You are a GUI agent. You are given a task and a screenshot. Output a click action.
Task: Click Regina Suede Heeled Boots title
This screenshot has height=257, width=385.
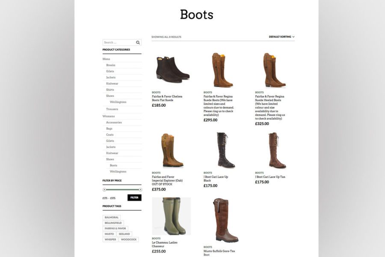(270, 108)
